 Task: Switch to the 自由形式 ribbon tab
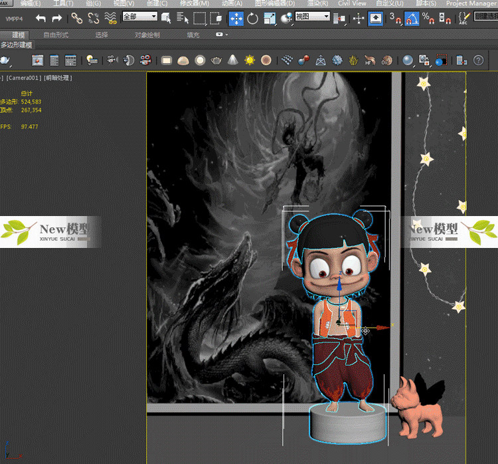56,35
